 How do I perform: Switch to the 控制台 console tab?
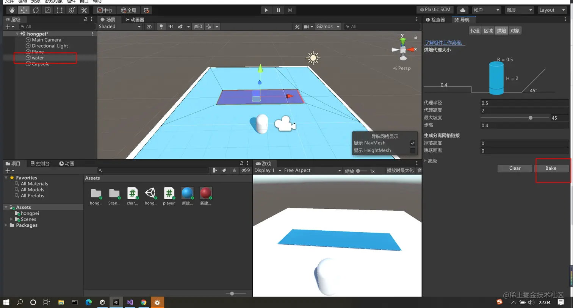(x=40, y=164)
